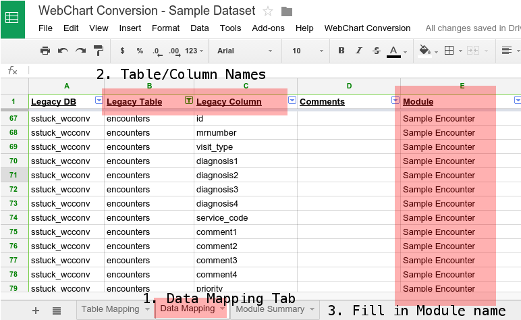Click the print icon in toolbar
The height and width of the screenshot is (320, 521).
pyautogui.click(x=45, y=51)
